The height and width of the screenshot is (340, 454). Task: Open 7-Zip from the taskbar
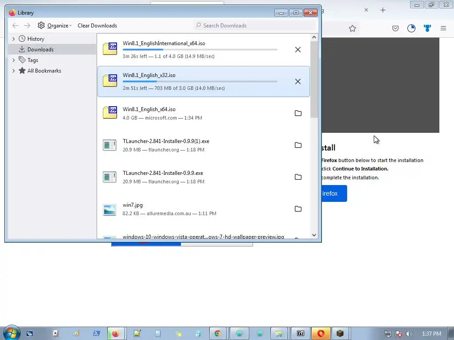301,334
